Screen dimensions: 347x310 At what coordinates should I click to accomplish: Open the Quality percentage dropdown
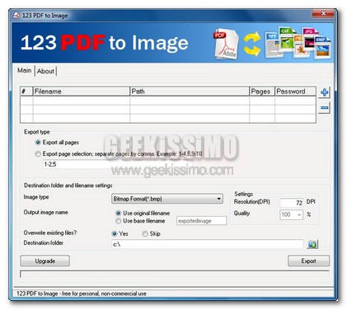click(x=291, y=214)
